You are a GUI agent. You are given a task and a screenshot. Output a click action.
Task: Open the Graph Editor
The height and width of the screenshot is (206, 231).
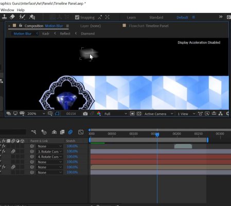coord(81,132)
